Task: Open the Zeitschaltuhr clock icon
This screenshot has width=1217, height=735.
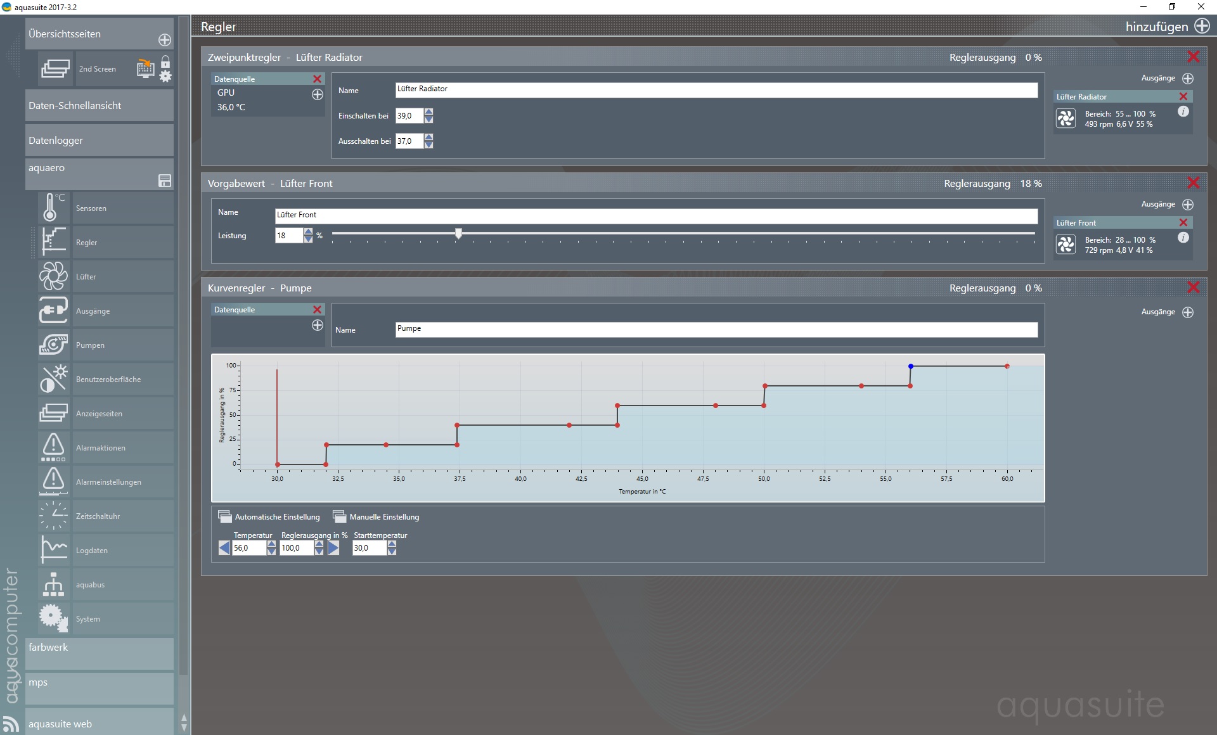Action: pos(53,516)
